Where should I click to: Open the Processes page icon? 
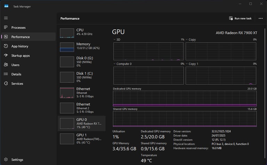(6, 27)
